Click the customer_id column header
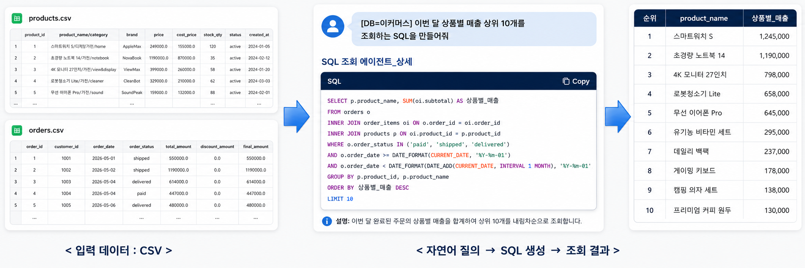Screen dimensions: 805x268 66,147
